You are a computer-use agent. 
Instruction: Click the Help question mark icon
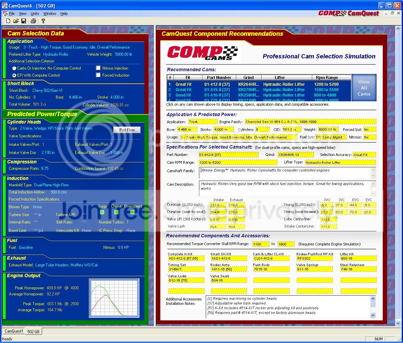[43, 21]
